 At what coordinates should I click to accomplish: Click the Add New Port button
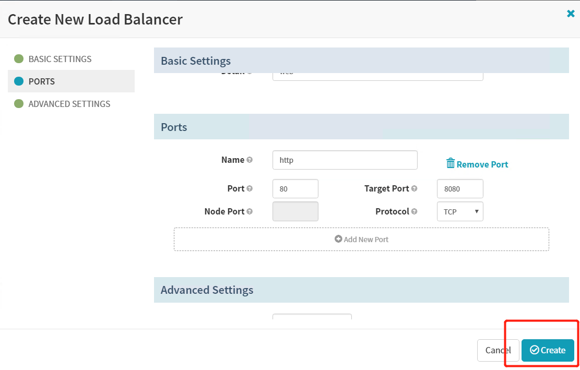click(361, 239)
